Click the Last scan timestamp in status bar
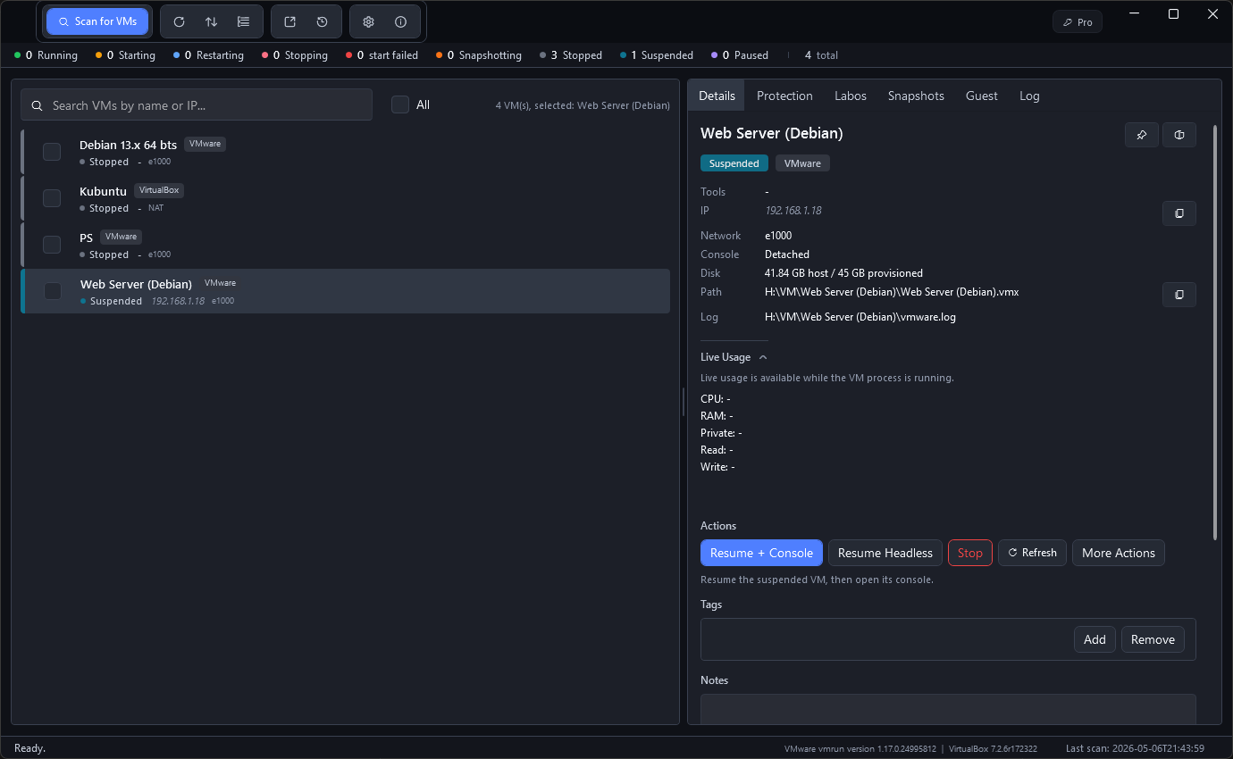This screenshot has height=759, width=1233. 1135,748
